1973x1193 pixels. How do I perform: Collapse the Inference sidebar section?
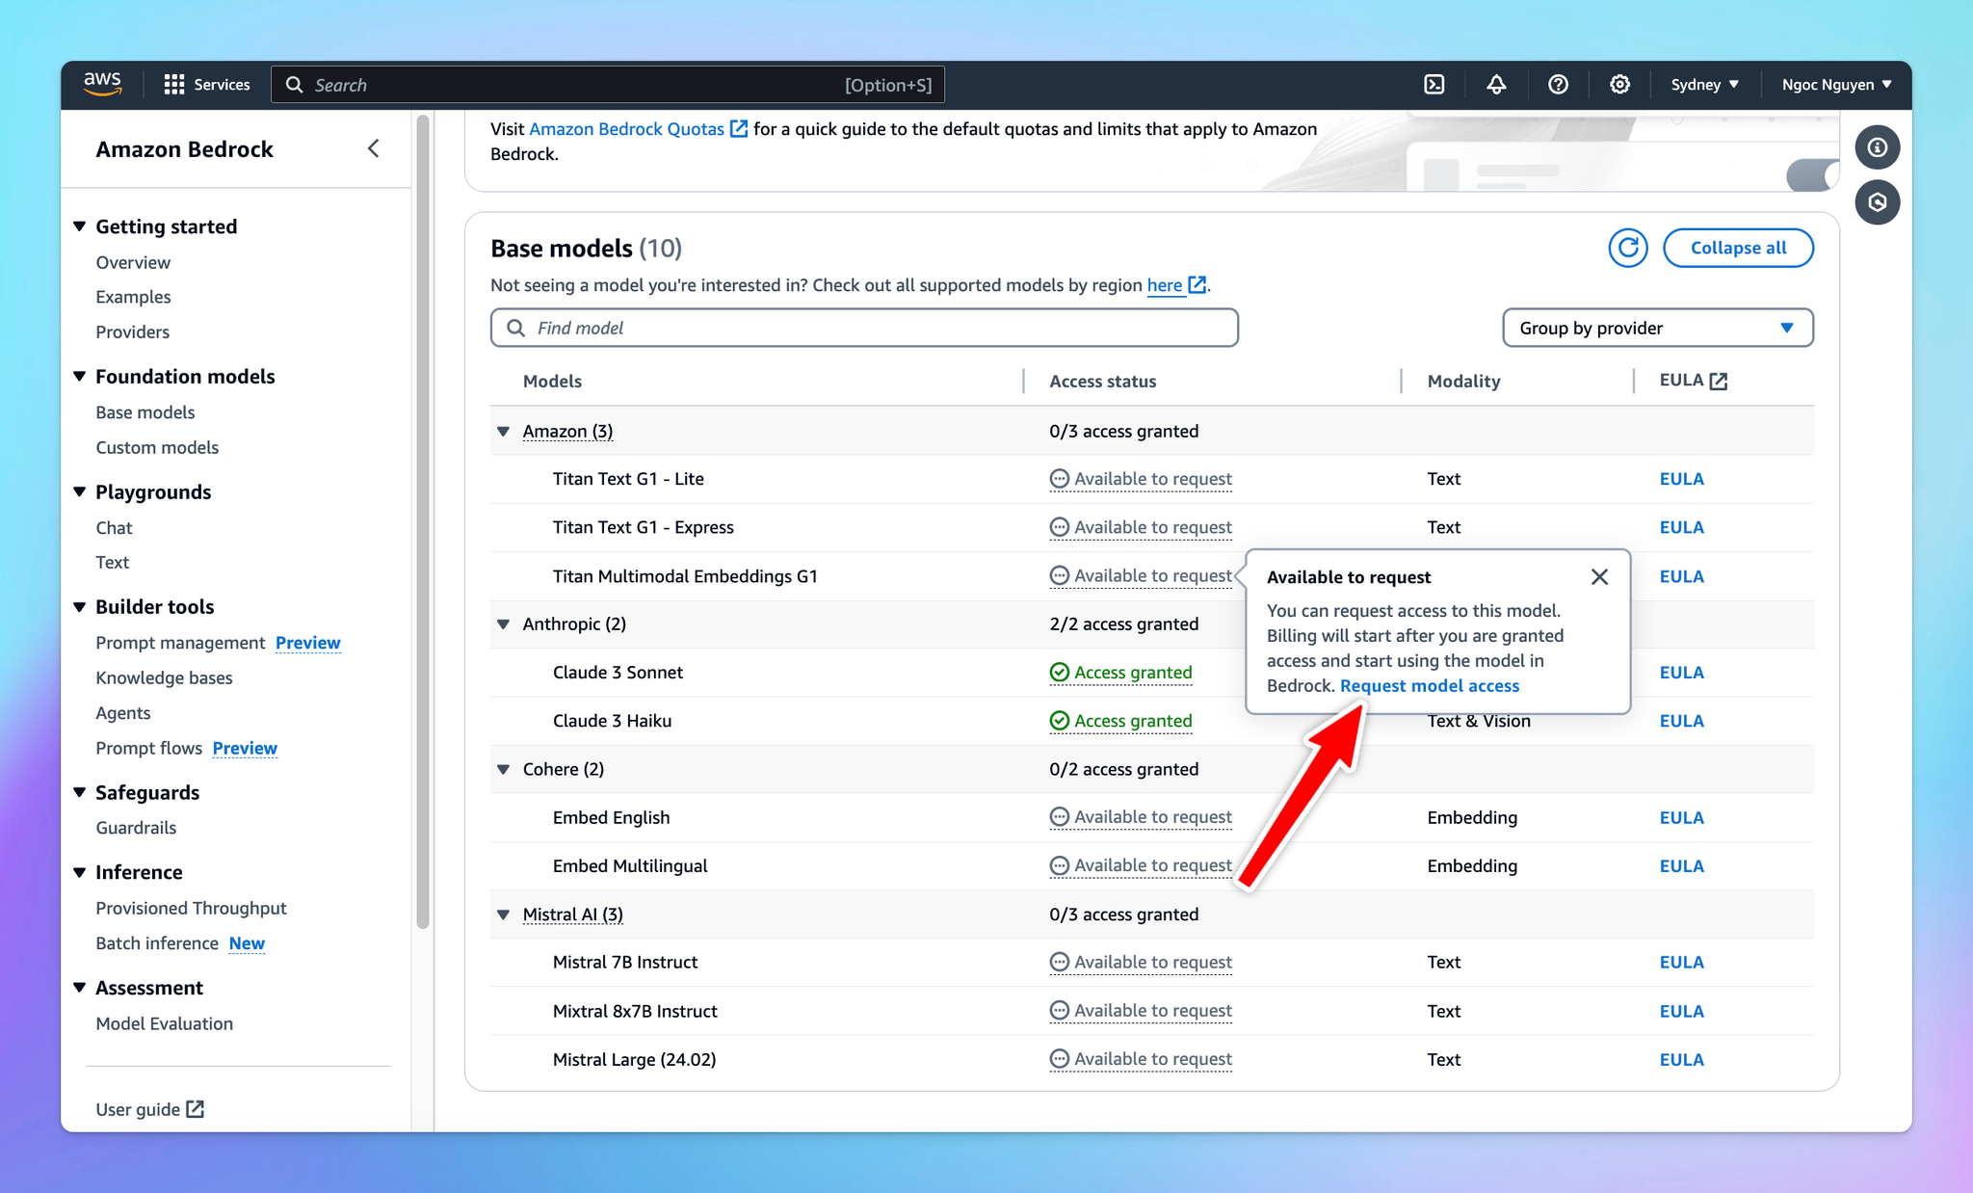click(x=80, y=872)
